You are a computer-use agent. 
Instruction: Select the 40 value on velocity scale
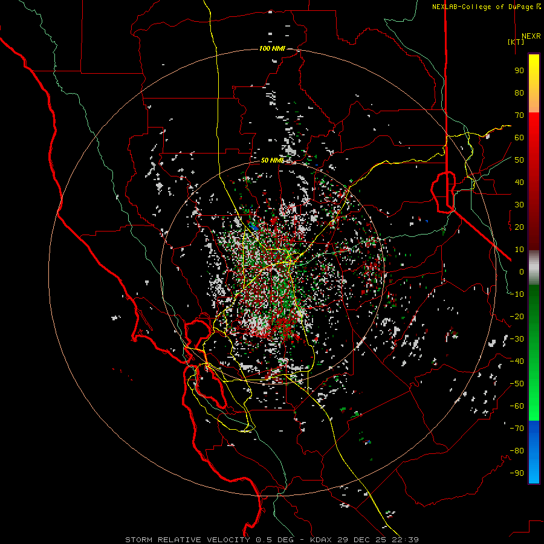coord(519,183)
